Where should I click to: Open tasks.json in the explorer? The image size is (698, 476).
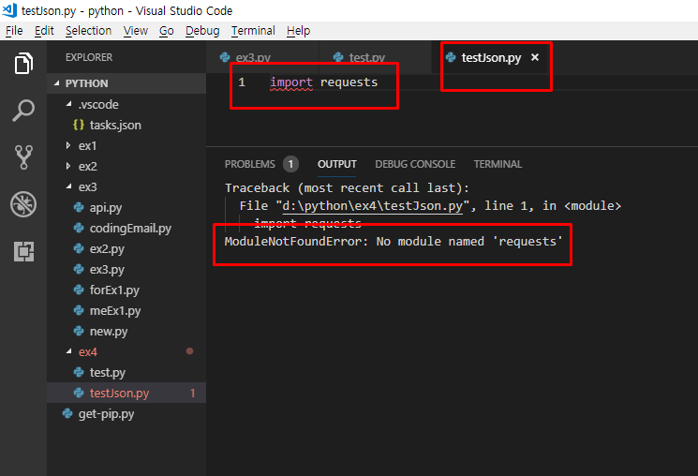pos(115,125)
